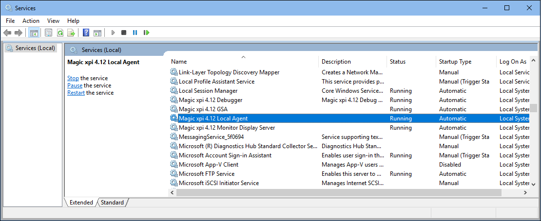Click the horizontal scrollbar right arrow
541x221 pixels.
[x=525, y=193]
